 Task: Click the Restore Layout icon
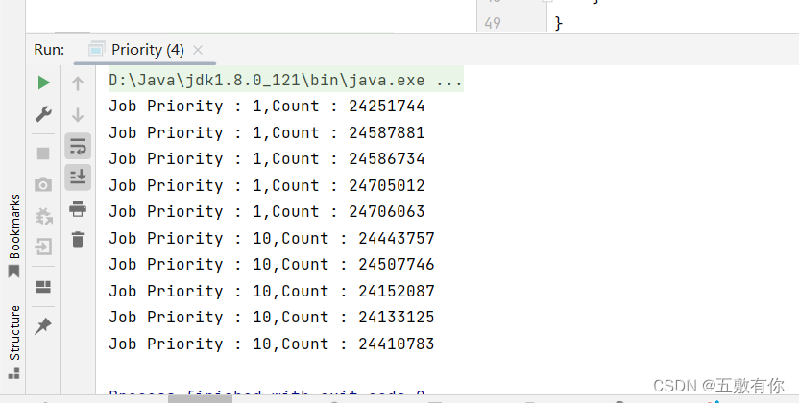coord(43,287)
